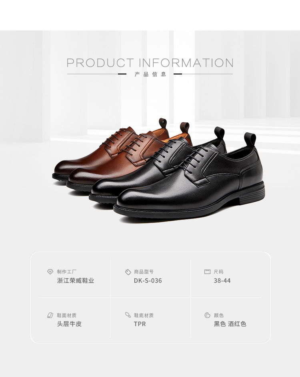
Task: Click the 鞋底材质 label
Action: pos(144,315)
